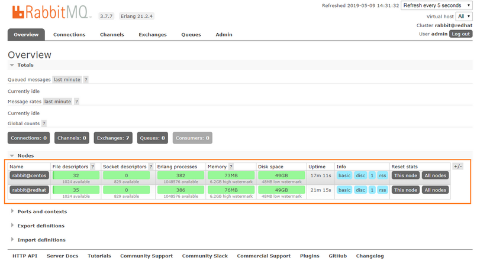Reset stats for All nodes on rabbit@redhat row
This screenshot has height=264, width=477.
point(436,190)
